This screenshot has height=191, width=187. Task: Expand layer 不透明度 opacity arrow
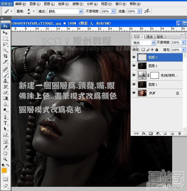pos(184,42)
